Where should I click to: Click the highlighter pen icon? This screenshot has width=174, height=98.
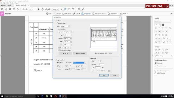pyautogui.click(x=83, y=9)
